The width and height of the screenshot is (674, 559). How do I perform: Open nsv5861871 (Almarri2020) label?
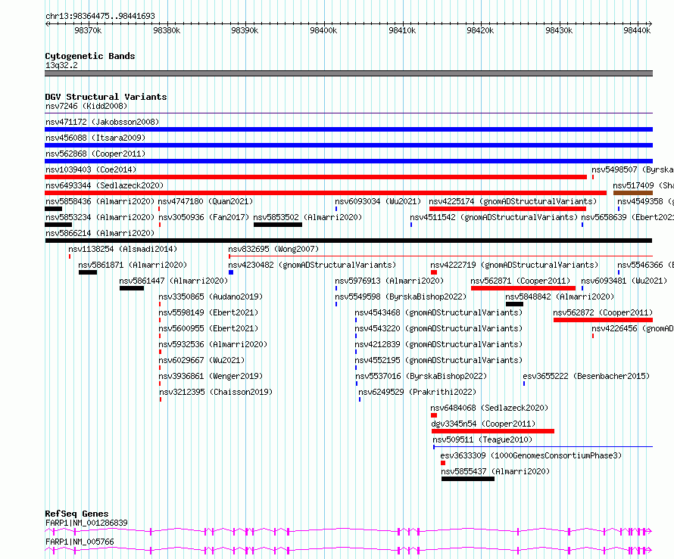tap(133, 265)
